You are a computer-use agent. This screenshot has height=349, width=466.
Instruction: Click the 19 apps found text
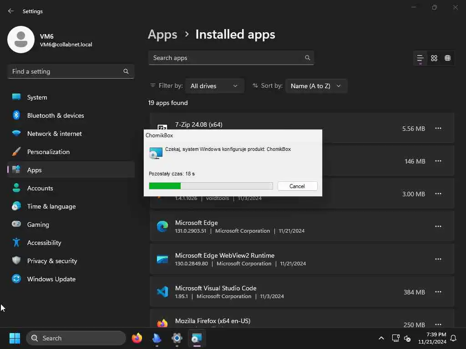coord(168,103)
